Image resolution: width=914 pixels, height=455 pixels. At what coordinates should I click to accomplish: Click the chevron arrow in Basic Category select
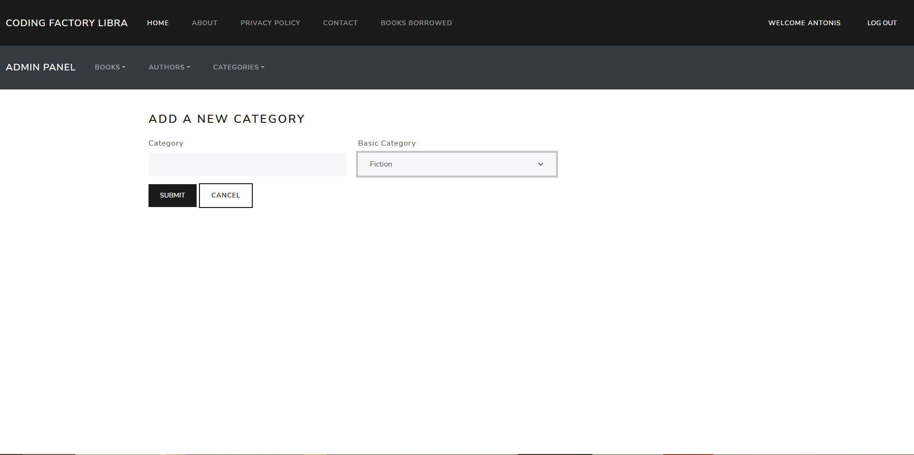click(x=540, y=164)
